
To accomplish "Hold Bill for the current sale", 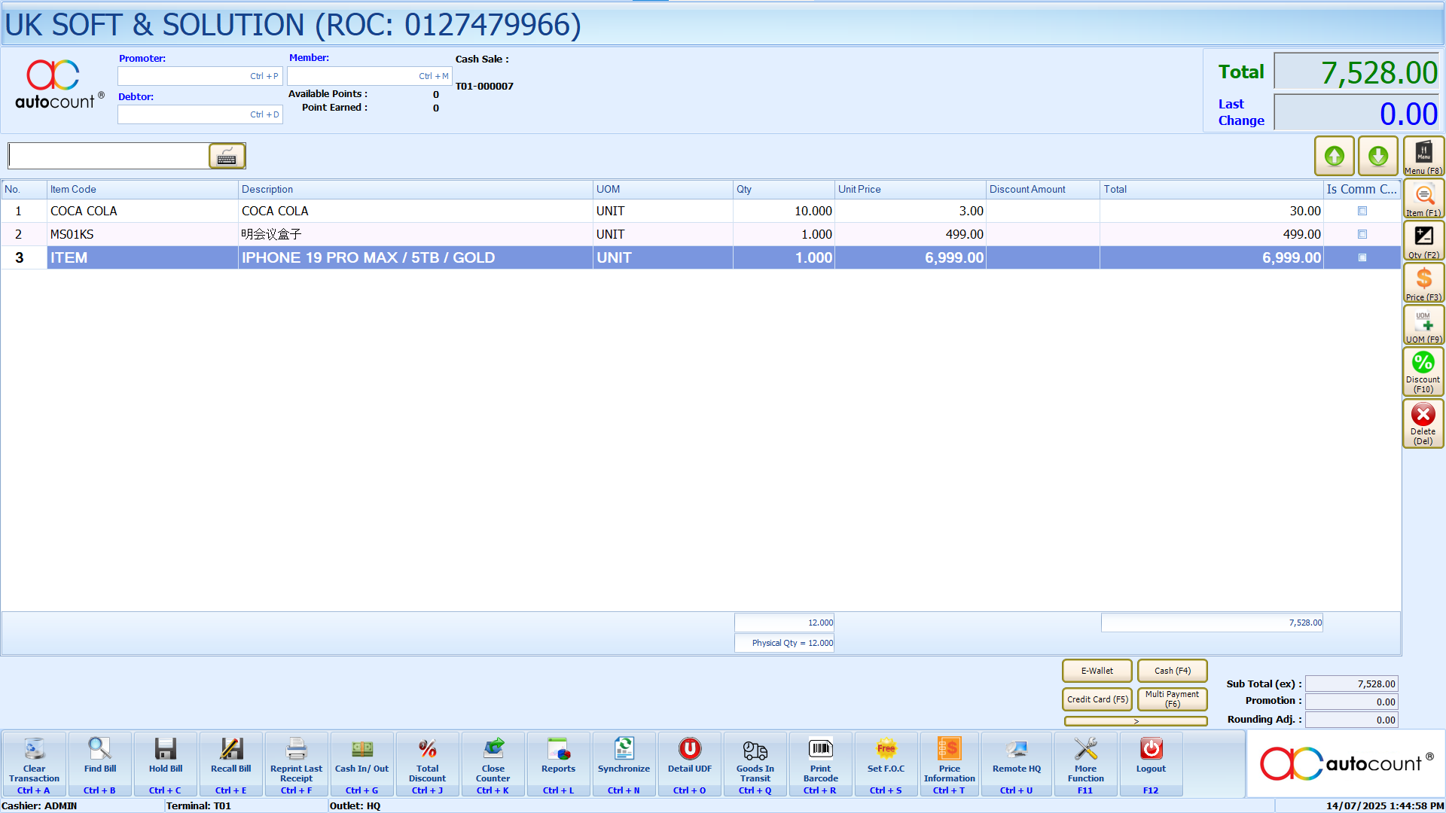I will 165,764.
